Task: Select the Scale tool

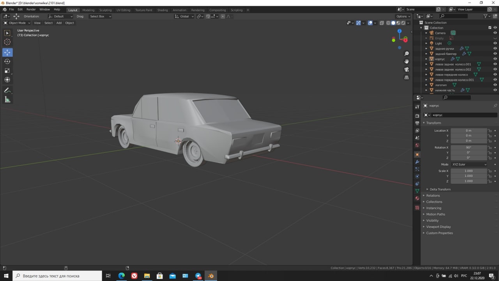Action: tap(7, 71)
